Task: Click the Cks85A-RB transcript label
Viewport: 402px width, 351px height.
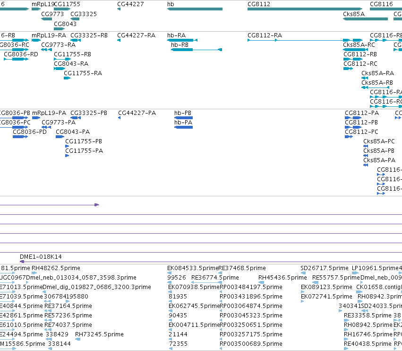Action: pyautogui.click(x=377, y=83)
